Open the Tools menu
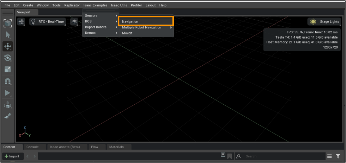Viewport: 346px width, 163px height. click(56, 5)
